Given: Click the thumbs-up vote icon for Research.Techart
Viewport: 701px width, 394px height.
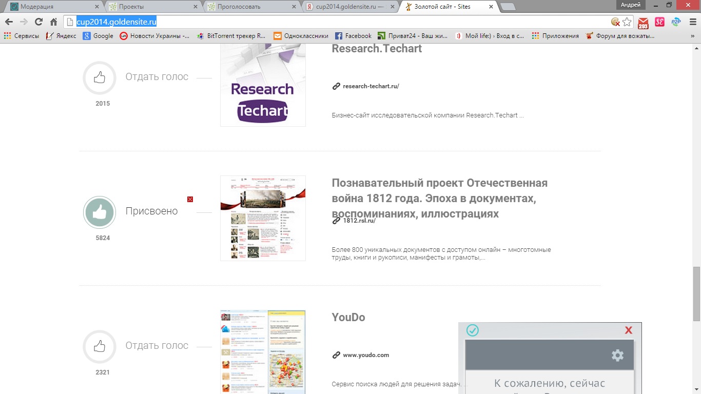Looking at the screenshot, I should click(x=100, y=78).
